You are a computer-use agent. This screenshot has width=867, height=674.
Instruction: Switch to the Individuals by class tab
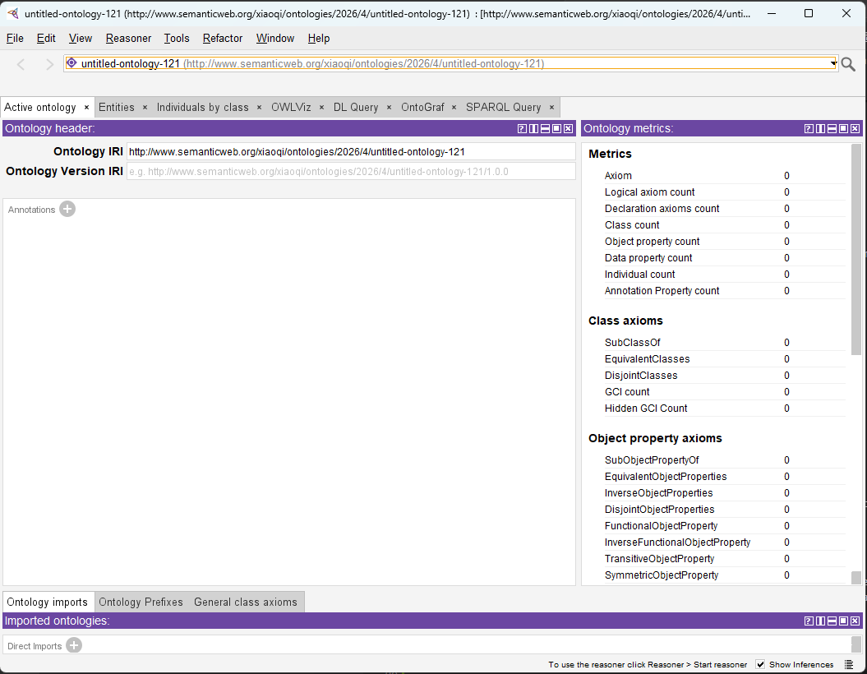point(203,108)
